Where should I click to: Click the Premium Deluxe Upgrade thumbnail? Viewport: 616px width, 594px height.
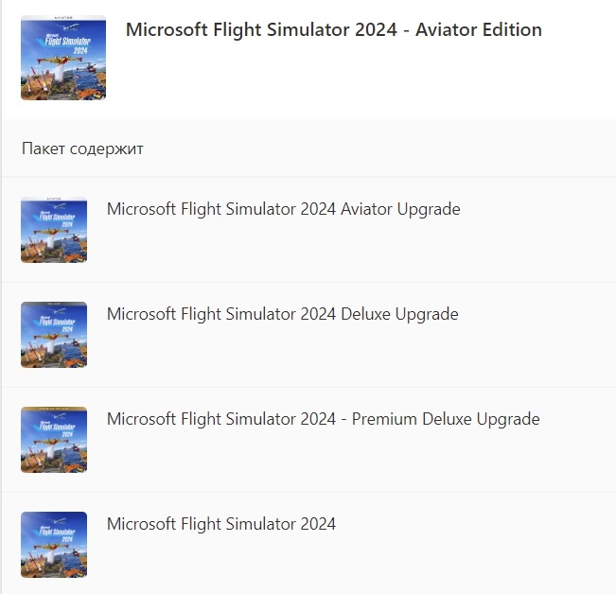53,440
